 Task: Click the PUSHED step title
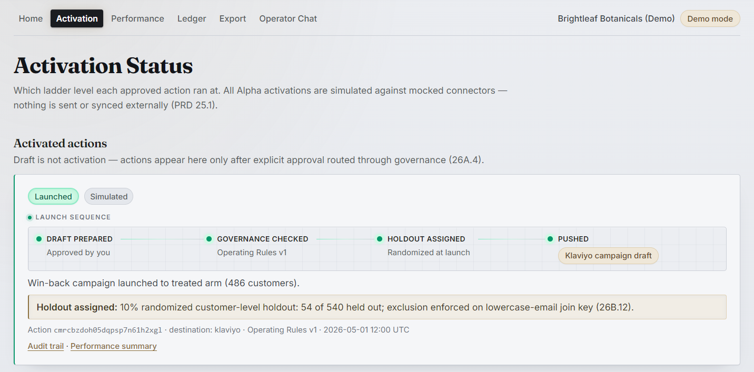[x=573, y=239]
